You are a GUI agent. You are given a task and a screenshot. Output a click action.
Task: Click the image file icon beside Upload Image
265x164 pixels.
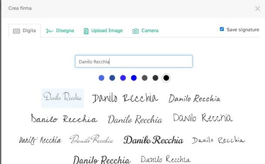(86, 31)
